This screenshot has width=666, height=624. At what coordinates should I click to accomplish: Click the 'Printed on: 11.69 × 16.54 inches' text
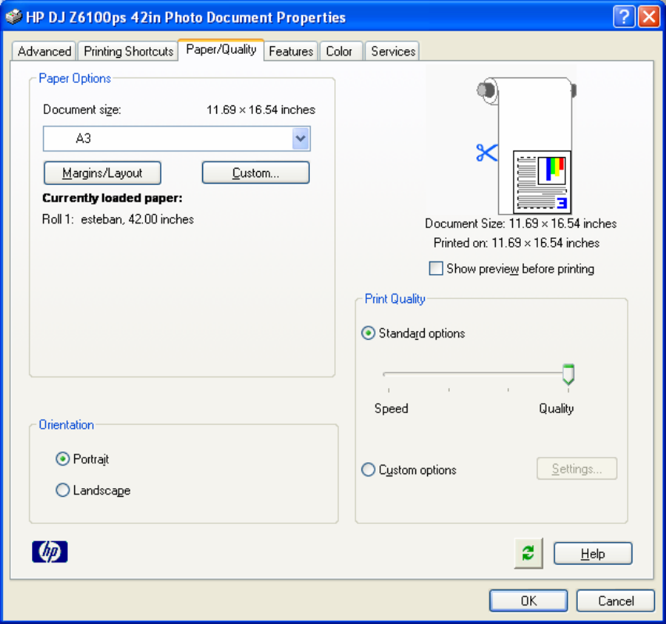(x=517, y=243)
